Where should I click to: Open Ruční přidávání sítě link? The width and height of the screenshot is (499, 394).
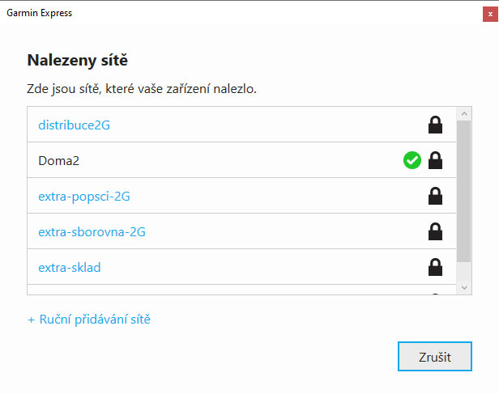(x=95, y=320)
